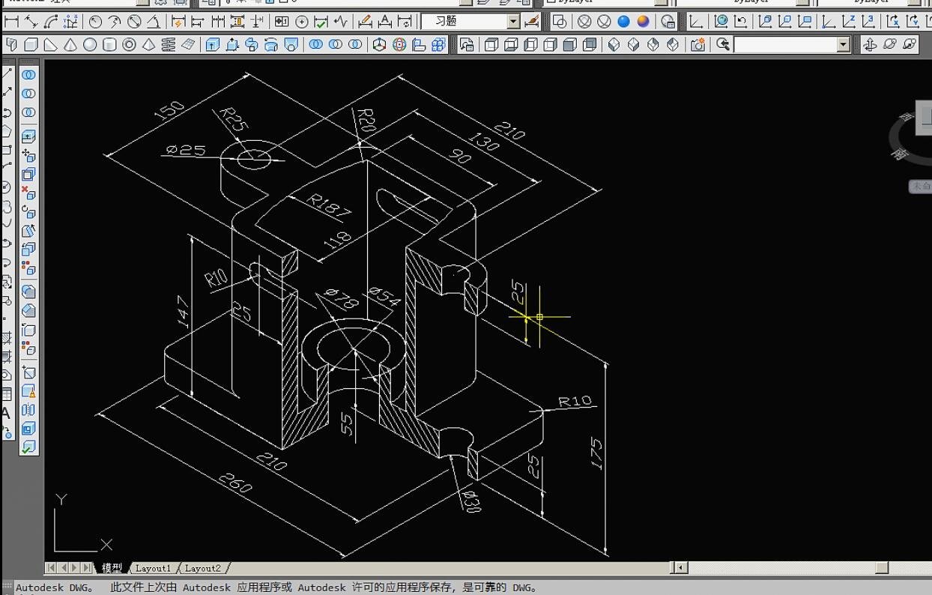Click the horizontal scrollbar left arrow
The width and height of the screenshot is (932, 595).
(681, 568)
